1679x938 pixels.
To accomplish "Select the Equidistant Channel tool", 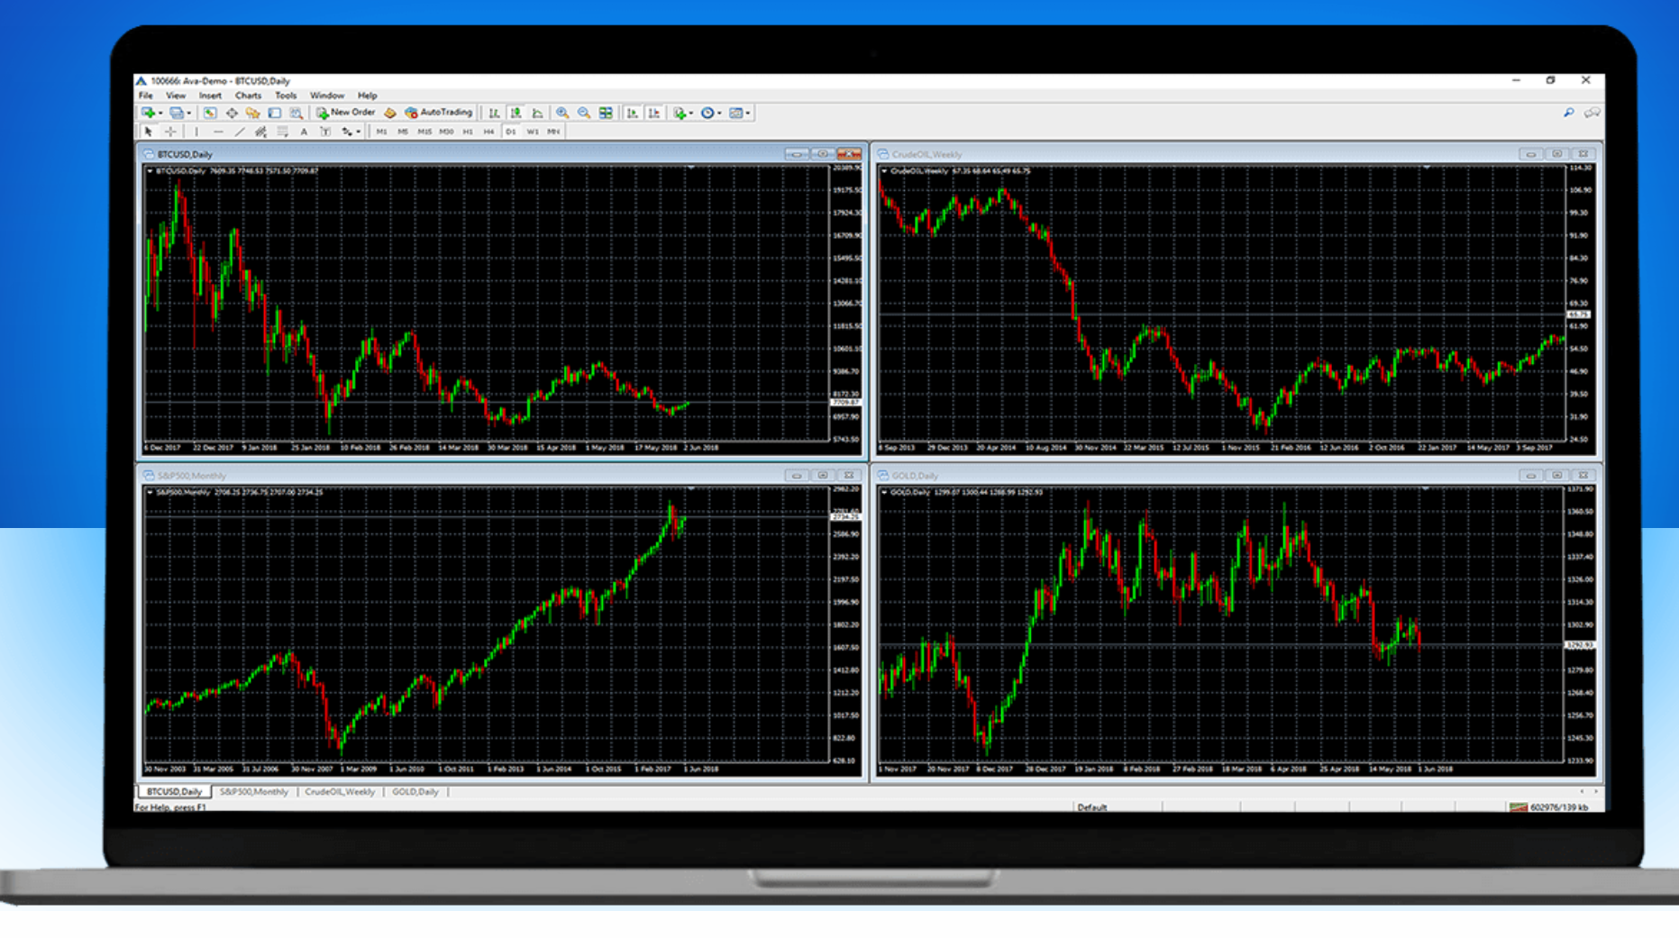I will click(261, 132).
